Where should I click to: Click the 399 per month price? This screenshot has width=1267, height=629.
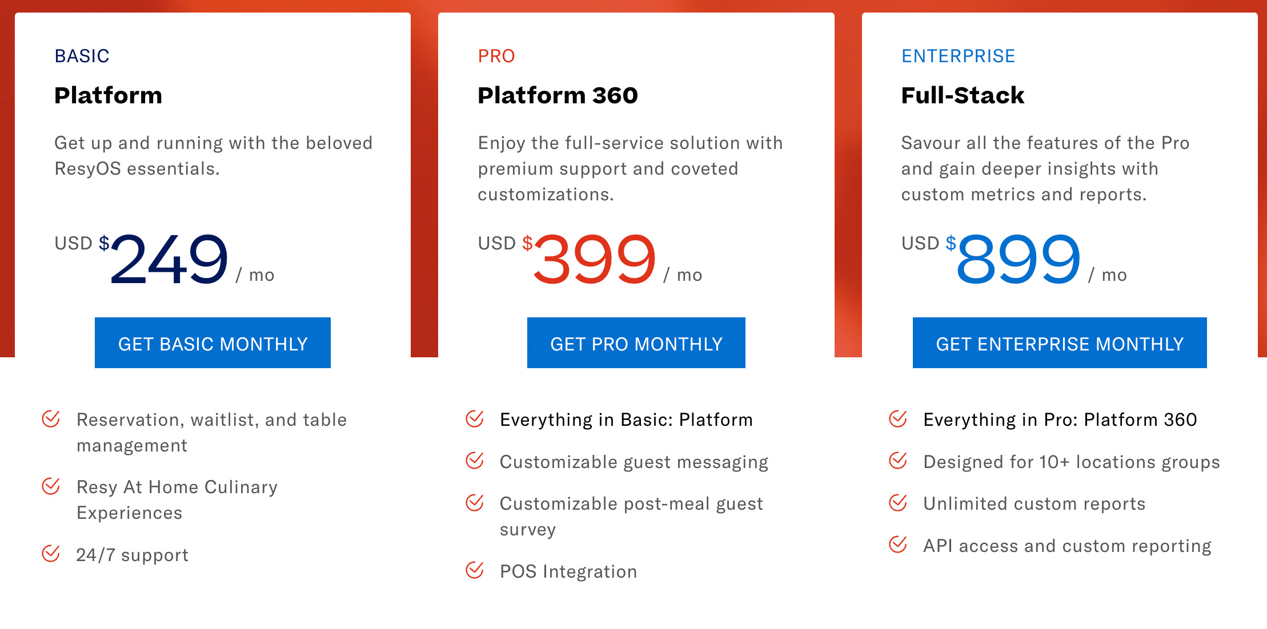tap(594, 260)
